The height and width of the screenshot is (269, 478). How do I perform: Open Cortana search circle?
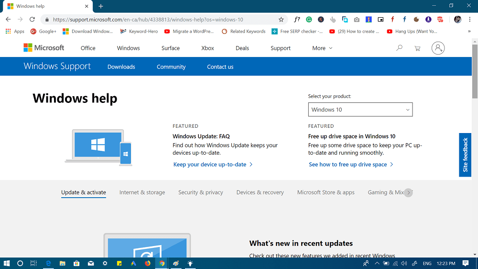point(20,263)
